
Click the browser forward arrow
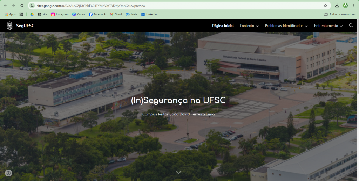coord(14,6)
